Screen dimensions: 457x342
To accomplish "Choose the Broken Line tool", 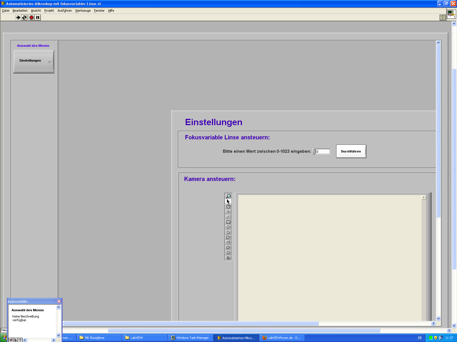I will (228, 232).
